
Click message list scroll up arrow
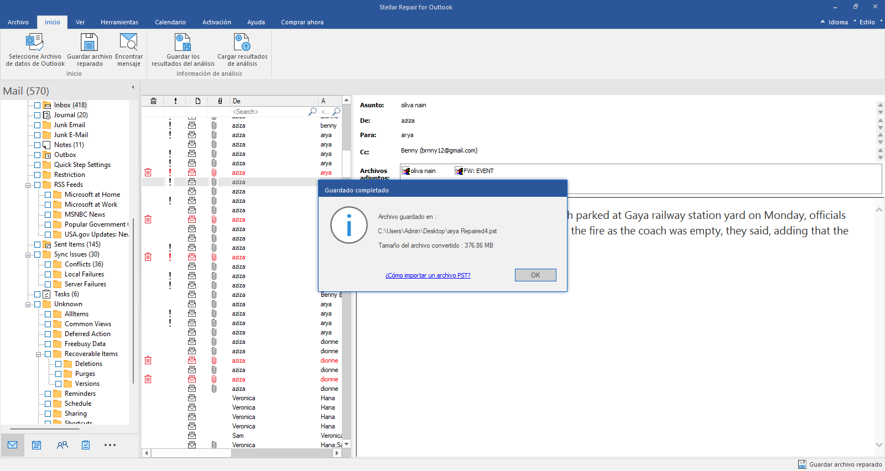click(x=347, y=100)
